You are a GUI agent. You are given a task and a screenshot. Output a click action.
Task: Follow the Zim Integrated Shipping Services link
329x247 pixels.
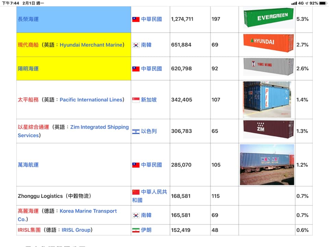[73, 131]
